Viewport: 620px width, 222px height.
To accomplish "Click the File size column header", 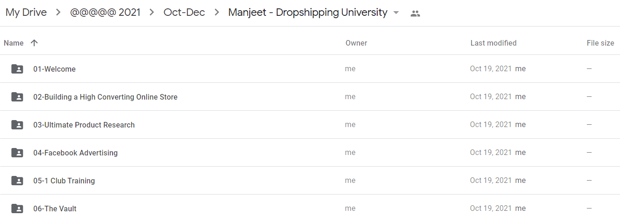I will coord(600,43).
